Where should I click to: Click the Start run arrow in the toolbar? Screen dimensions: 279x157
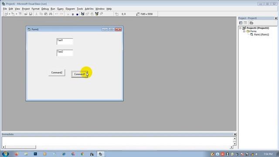pyautogui.click(x=68, y=14)
